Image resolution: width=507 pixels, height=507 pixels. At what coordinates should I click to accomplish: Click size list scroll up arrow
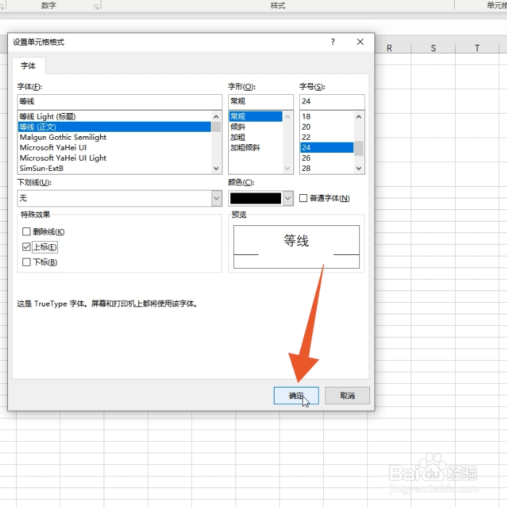[x=359, y=117]
